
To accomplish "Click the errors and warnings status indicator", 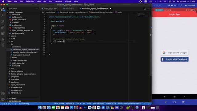I will (7, 104).
